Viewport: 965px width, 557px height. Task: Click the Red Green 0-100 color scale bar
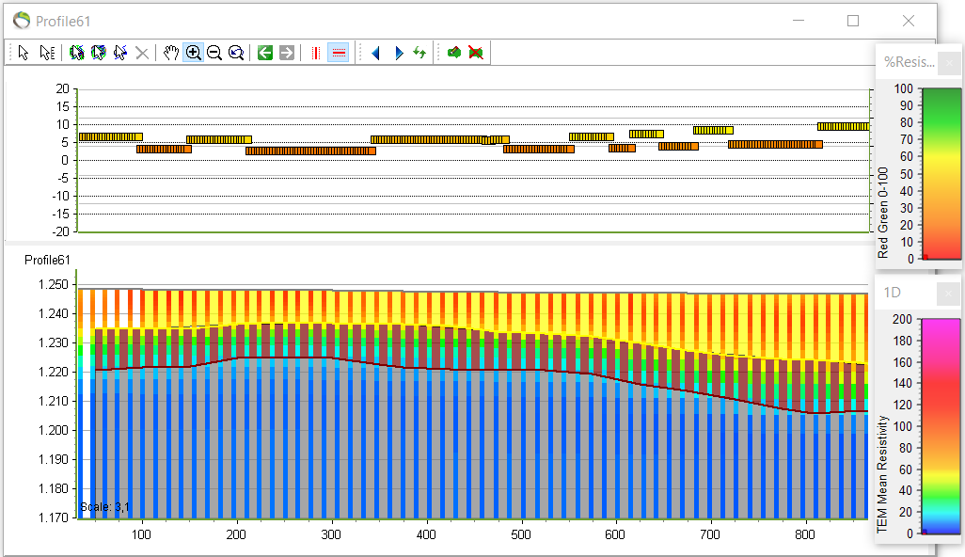[941, 174]
